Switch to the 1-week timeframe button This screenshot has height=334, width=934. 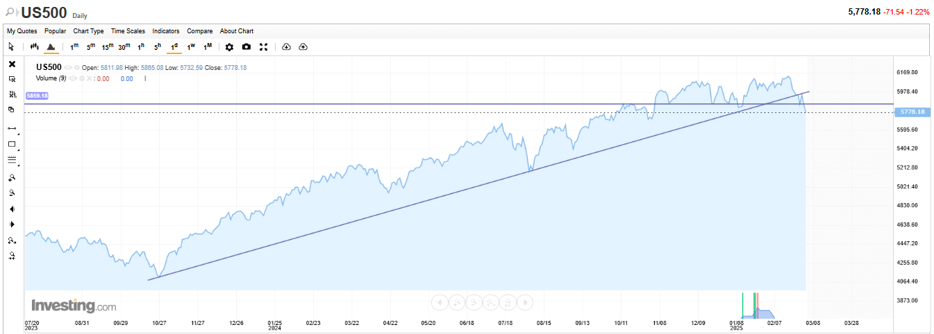point(191,46)
